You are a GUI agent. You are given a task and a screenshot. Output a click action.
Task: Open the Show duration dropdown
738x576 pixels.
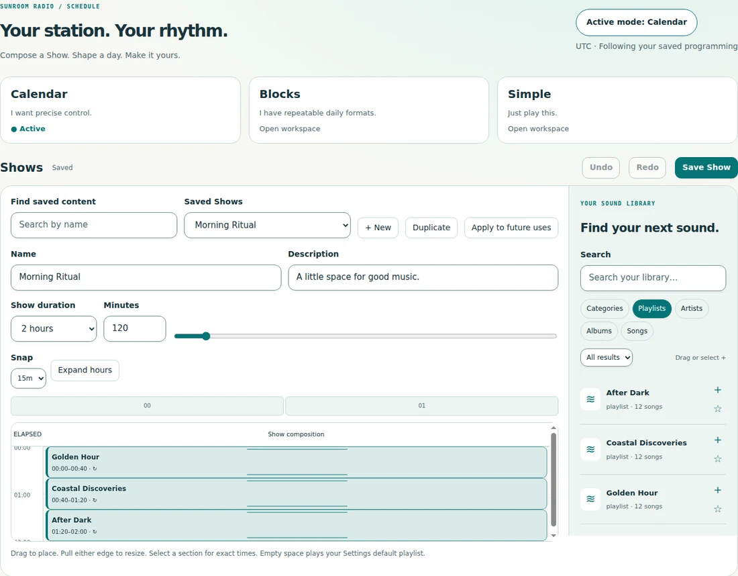tap(54, 328)
